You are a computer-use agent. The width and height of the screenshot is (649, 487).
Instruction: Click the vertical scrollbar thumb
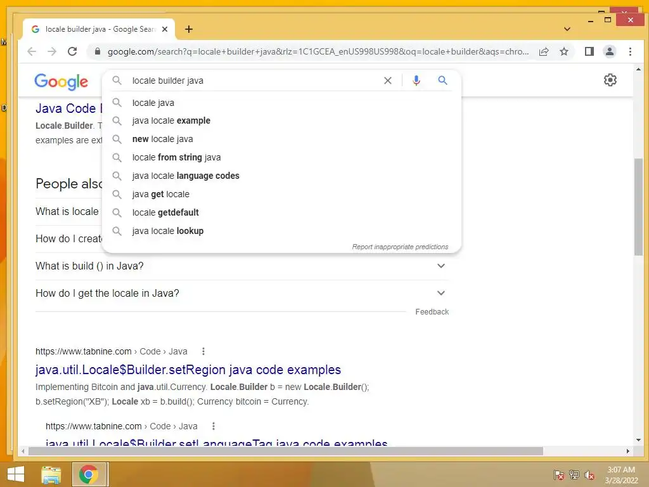(x=638, y=207)
